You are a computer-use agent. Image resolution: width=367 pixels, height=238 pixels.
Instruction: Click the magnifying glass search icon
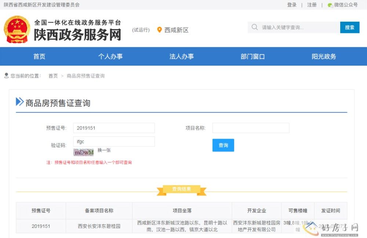point(255,27)
